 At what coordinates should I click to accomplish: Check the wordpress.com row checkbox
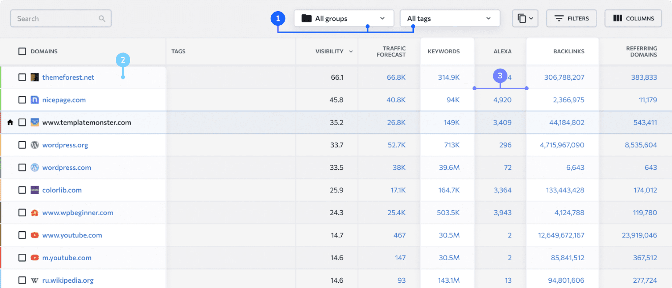pyautogui.click(x=22, y=167)
